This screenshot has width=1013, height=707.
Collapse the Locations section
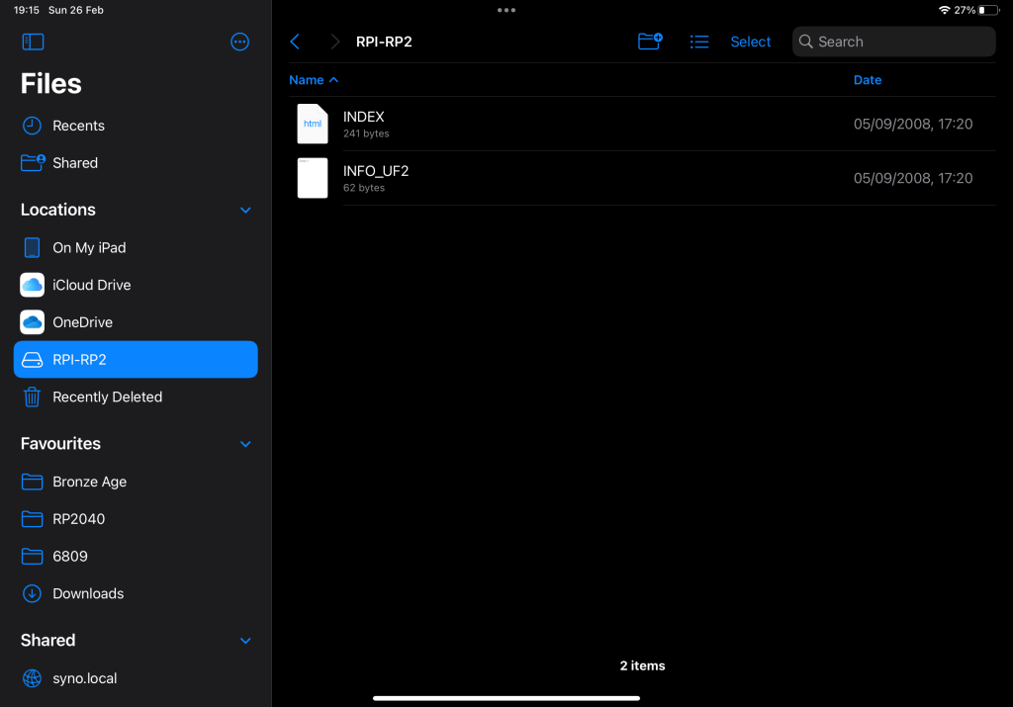coord(244,210)
